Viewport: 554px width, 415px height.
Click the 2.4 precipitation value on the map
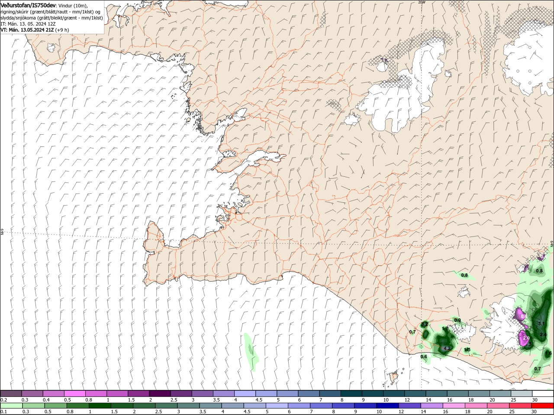coord(544,335)
